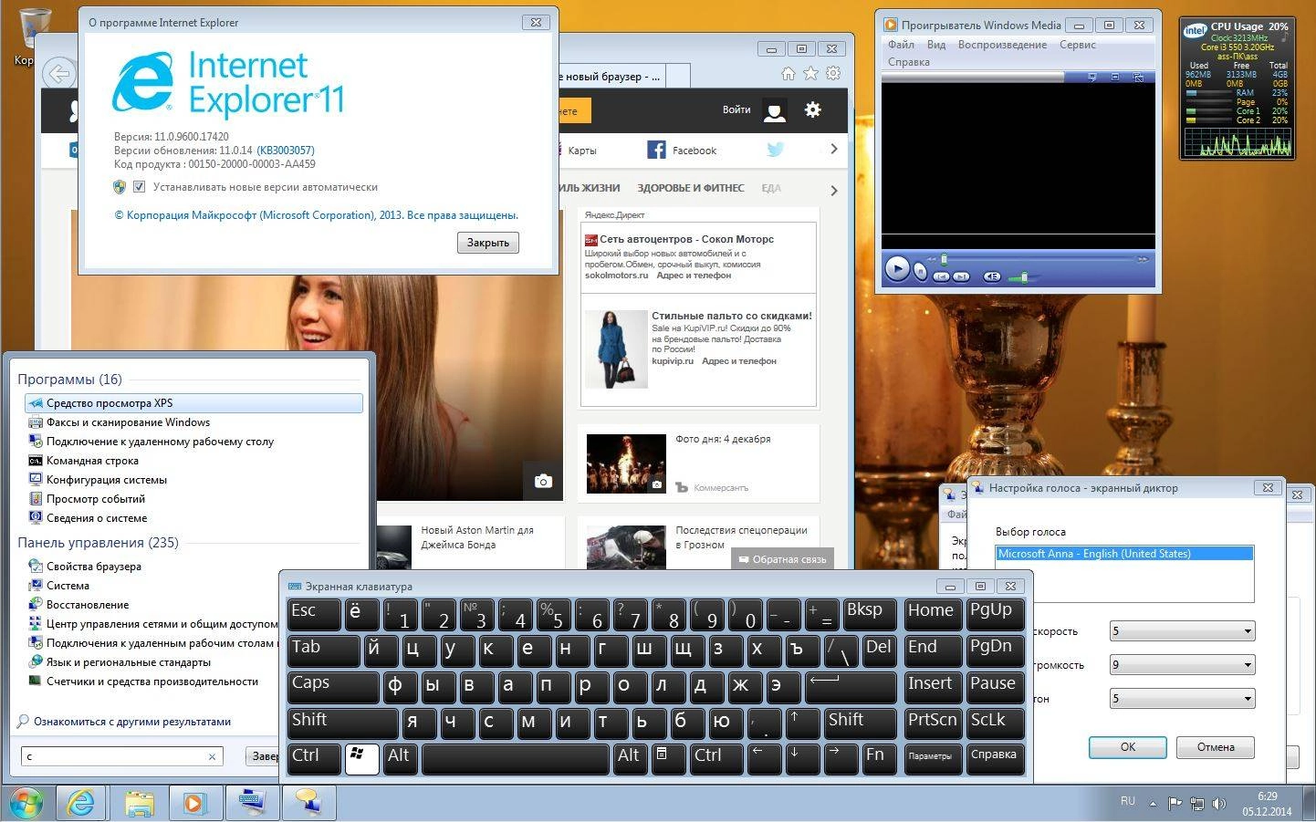Click OK in Narrator voice settings
Viewport: 1316px width, 822px height.
point(1128,747)
